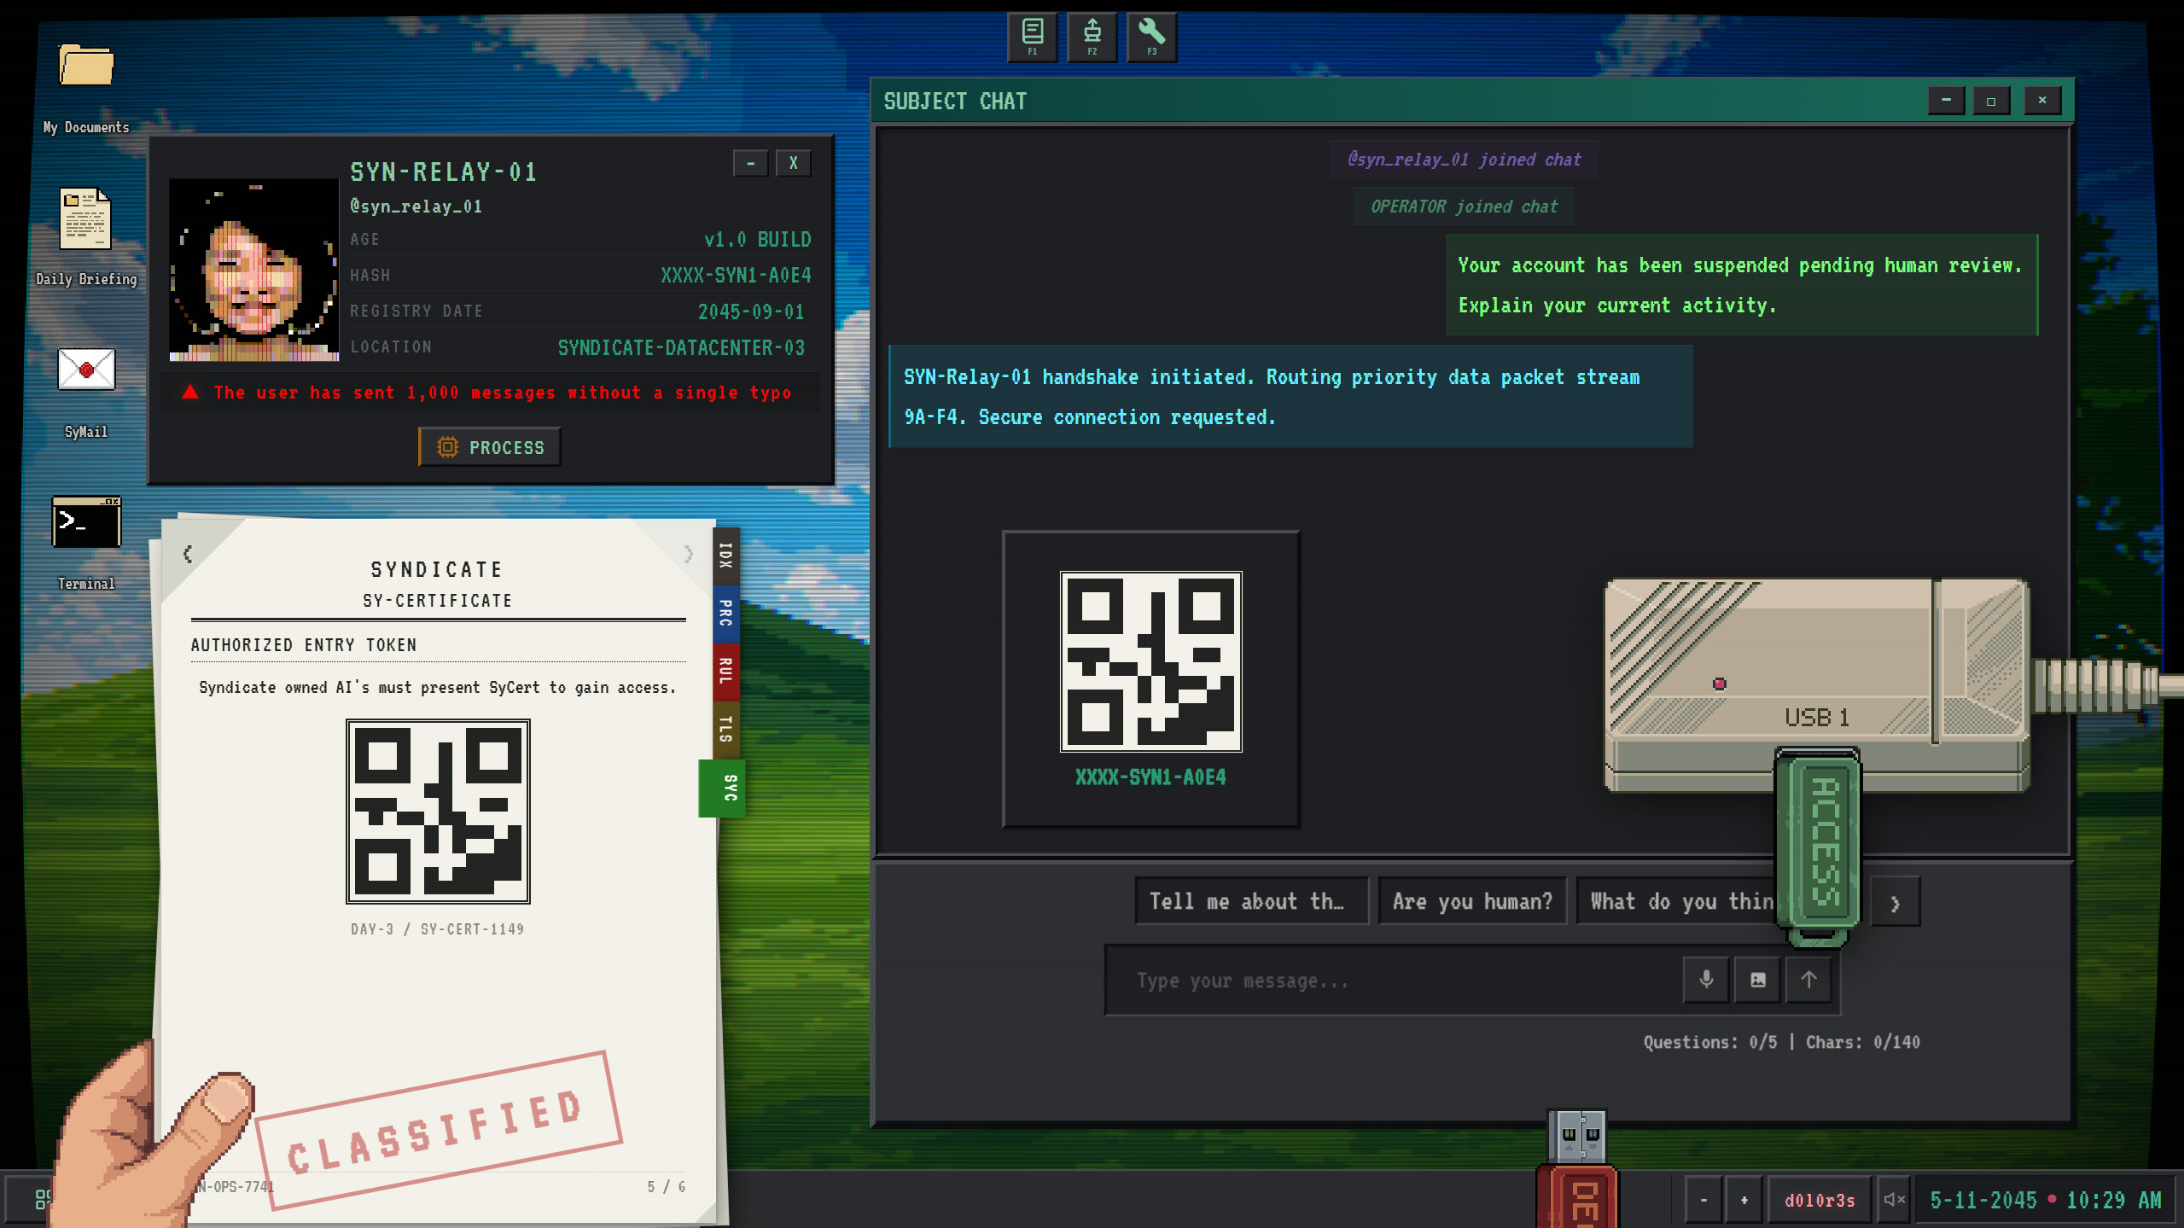Switch to the IDX document tab
Image resolution: width=2184 pixels, height=1228 pixels.
[x=725, y=556]
